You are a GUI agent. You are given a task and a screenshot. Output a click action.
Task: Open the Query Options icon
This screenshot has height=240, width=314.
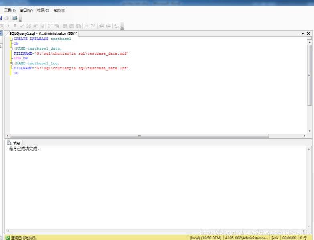pos(35,26)
